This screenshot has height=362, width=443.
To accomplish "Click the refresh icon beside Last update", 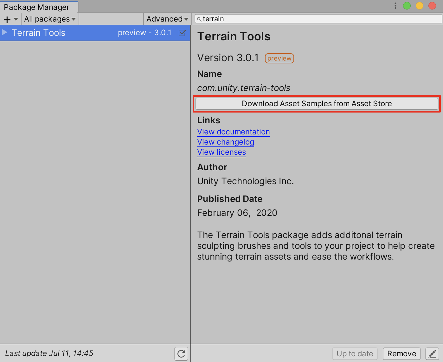I will point(181,354).
